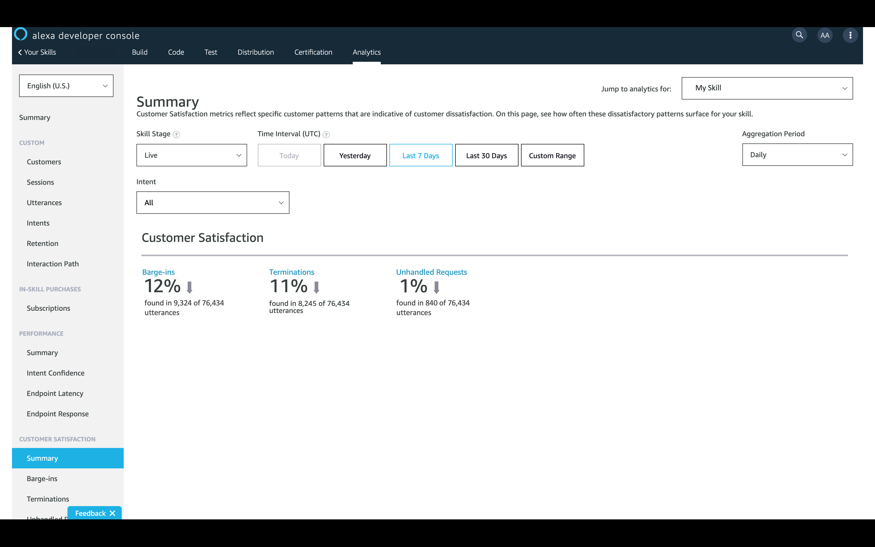Open Aggregation Period Daily dropdown

[x=797, y=155]
